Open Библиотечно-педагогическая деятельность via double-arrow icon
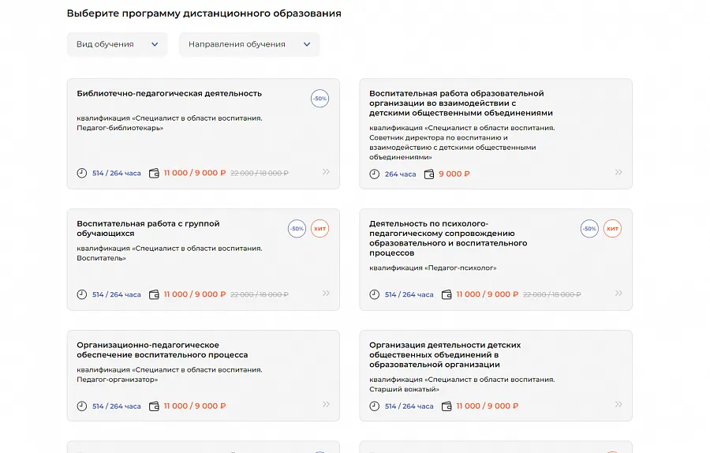 (x=326, y=172)
